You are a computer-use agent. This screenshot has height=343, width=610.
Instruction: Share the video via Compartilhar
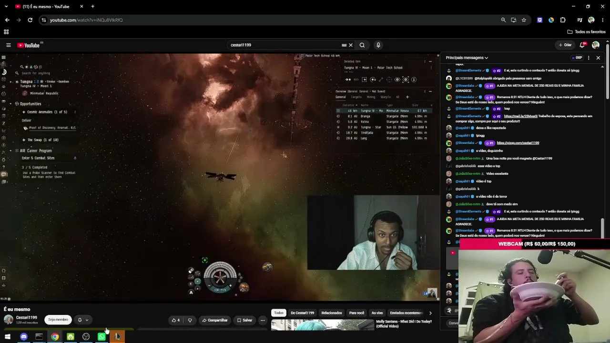pyautogui.click(x=215, y=320)
